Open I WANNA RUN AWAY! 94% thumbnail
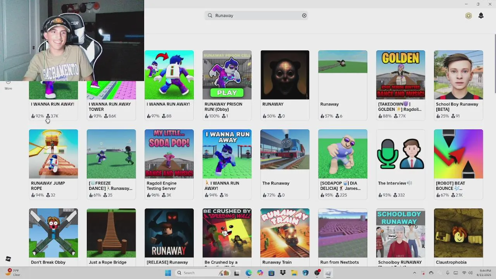 227,154
